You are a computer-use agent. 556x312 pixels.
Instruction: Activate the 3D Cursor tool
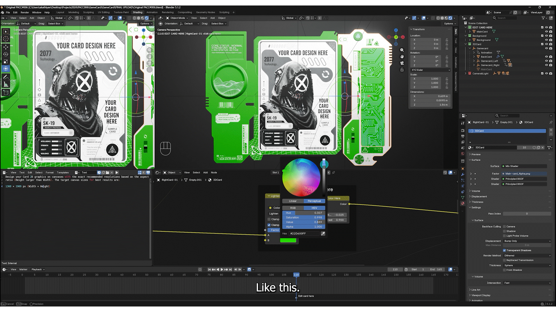pos(6,39)
